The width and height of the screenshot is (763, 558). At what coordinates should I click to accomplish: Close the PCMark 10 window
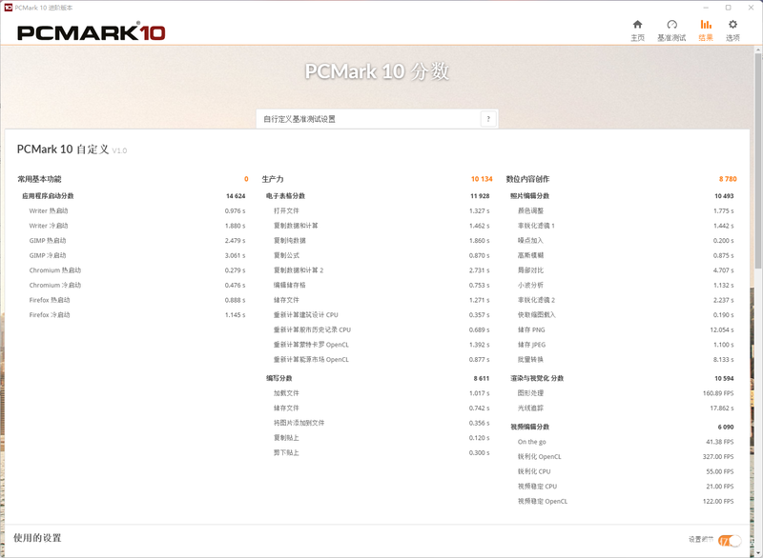(751, 8)
